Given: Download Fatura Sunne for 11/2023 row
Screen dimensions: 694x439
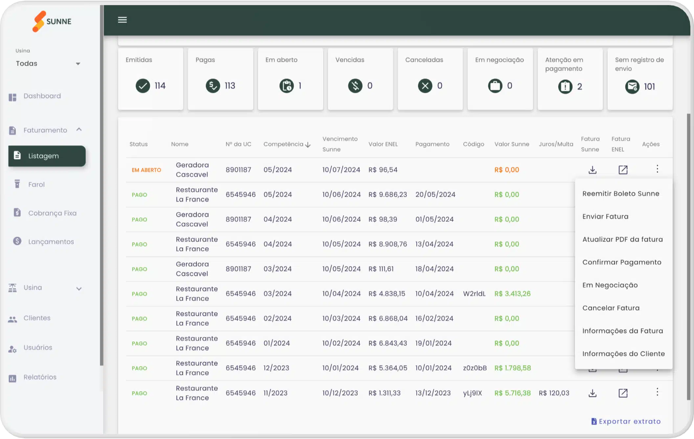Looking at the screenshot, I should pyautogui.click(x=592, y=393).
